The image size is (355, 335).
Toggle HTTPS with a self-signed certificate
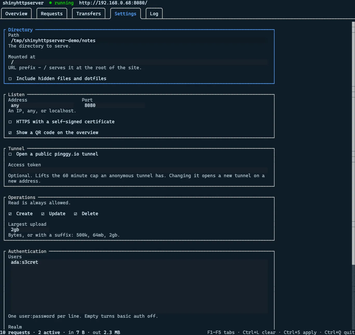[61, 122]
